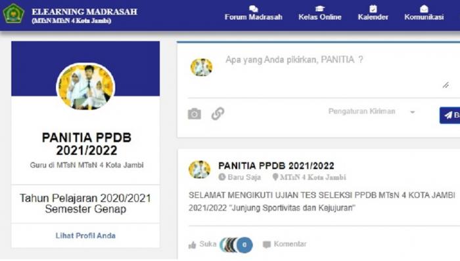Click 'Tahun Pelajaran 2020/2021' text
The height and width of the screenshot is (261, 460).
click(85, 198)
